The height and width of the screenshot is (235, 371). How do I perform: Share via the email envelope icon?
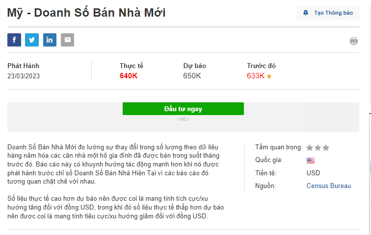click(67, 40)
